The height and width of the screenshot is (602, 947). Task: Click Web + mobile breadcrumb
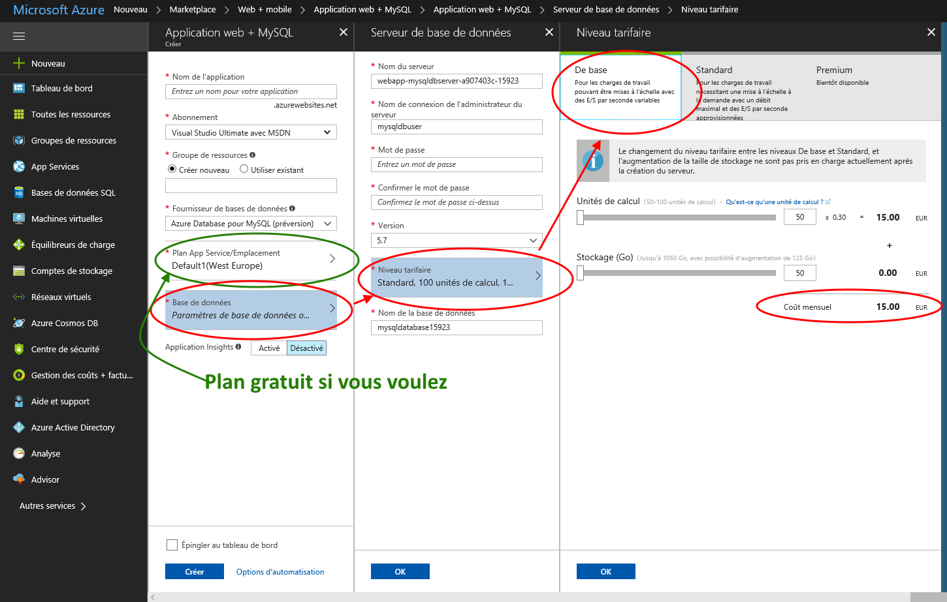265,9
